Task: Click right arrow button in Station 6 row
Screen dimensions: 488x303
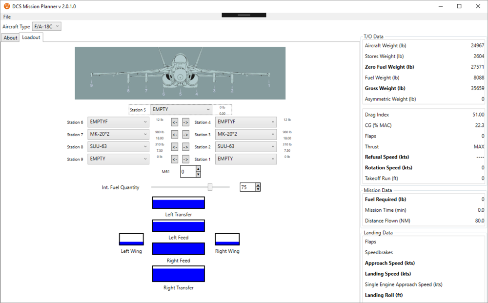Action: [185, 122]
